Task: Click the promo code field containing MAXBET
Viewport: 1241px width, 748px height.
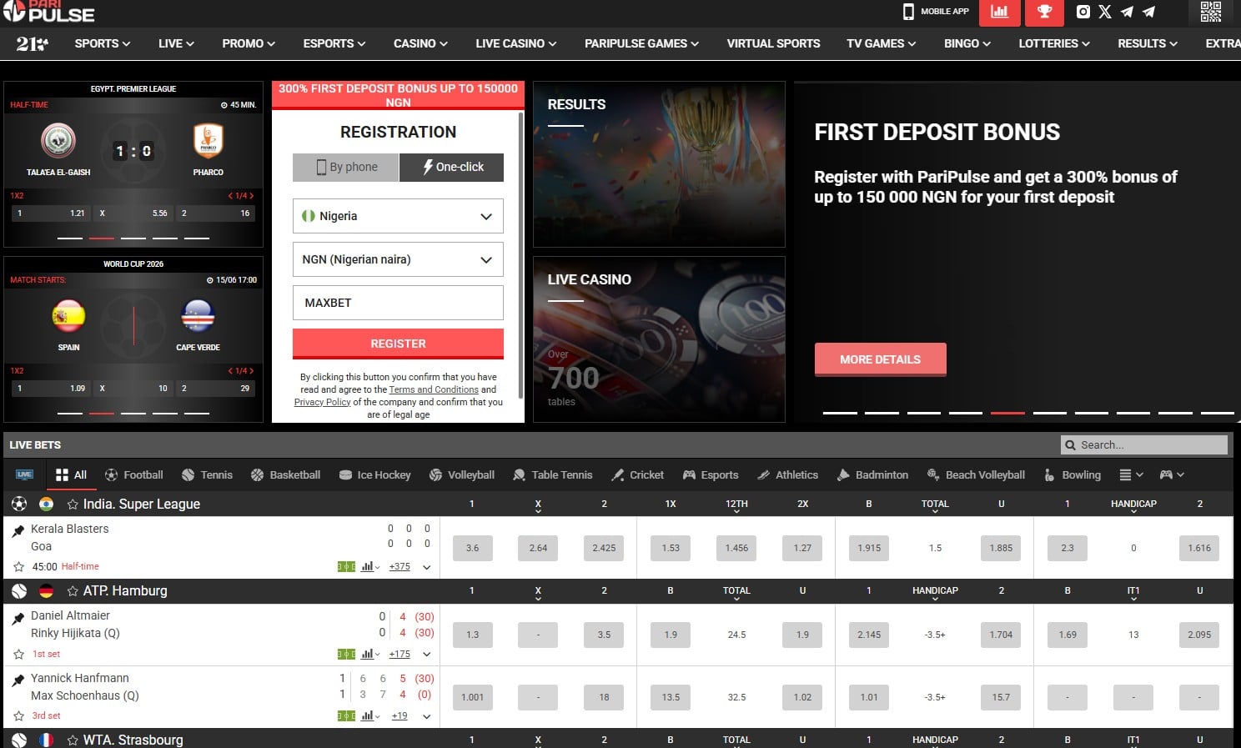Action: click(398, 303)
